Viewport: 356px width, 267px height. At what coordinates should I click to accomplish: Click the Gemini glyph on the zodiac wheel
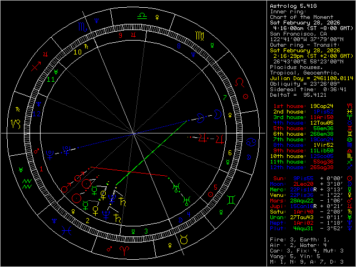pos(231,200)
